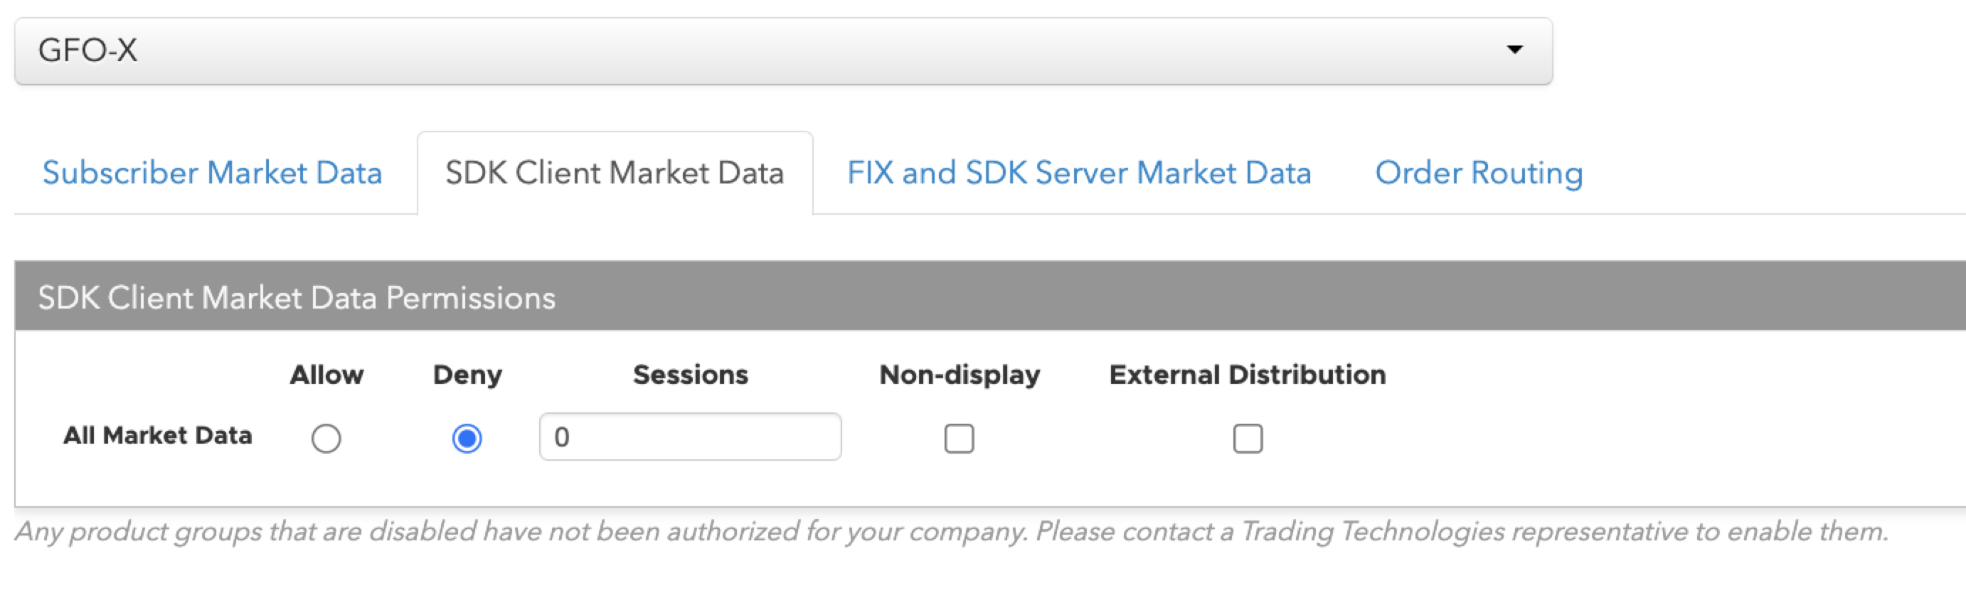Select the SDK Client Market Data tab
1966x593 pixels.
[x=615, y=173]
